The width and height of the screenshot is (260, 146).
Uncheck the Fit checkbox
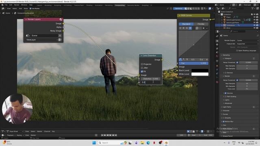pos(142,71)
